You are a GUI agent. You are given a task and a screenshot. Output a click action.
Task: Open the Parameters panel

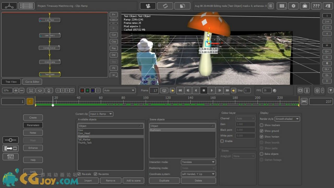click(x=33, y=125)
